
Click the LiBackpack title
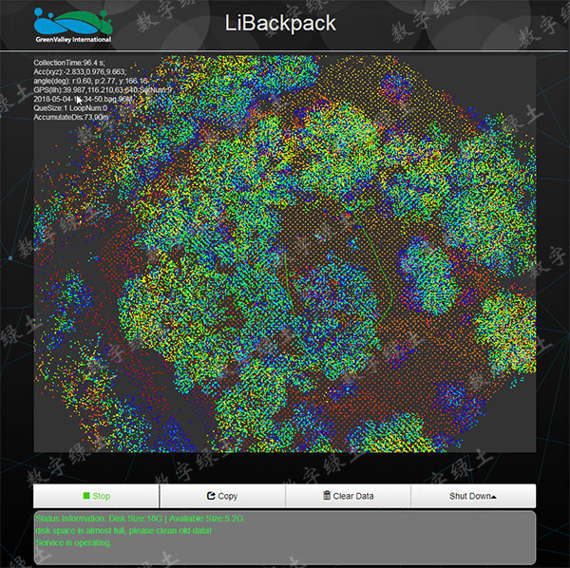click(280, 23)
